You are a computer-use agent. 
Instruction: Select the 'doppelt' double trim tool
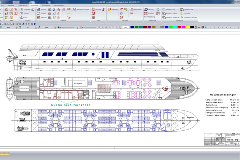pos(42,13)
